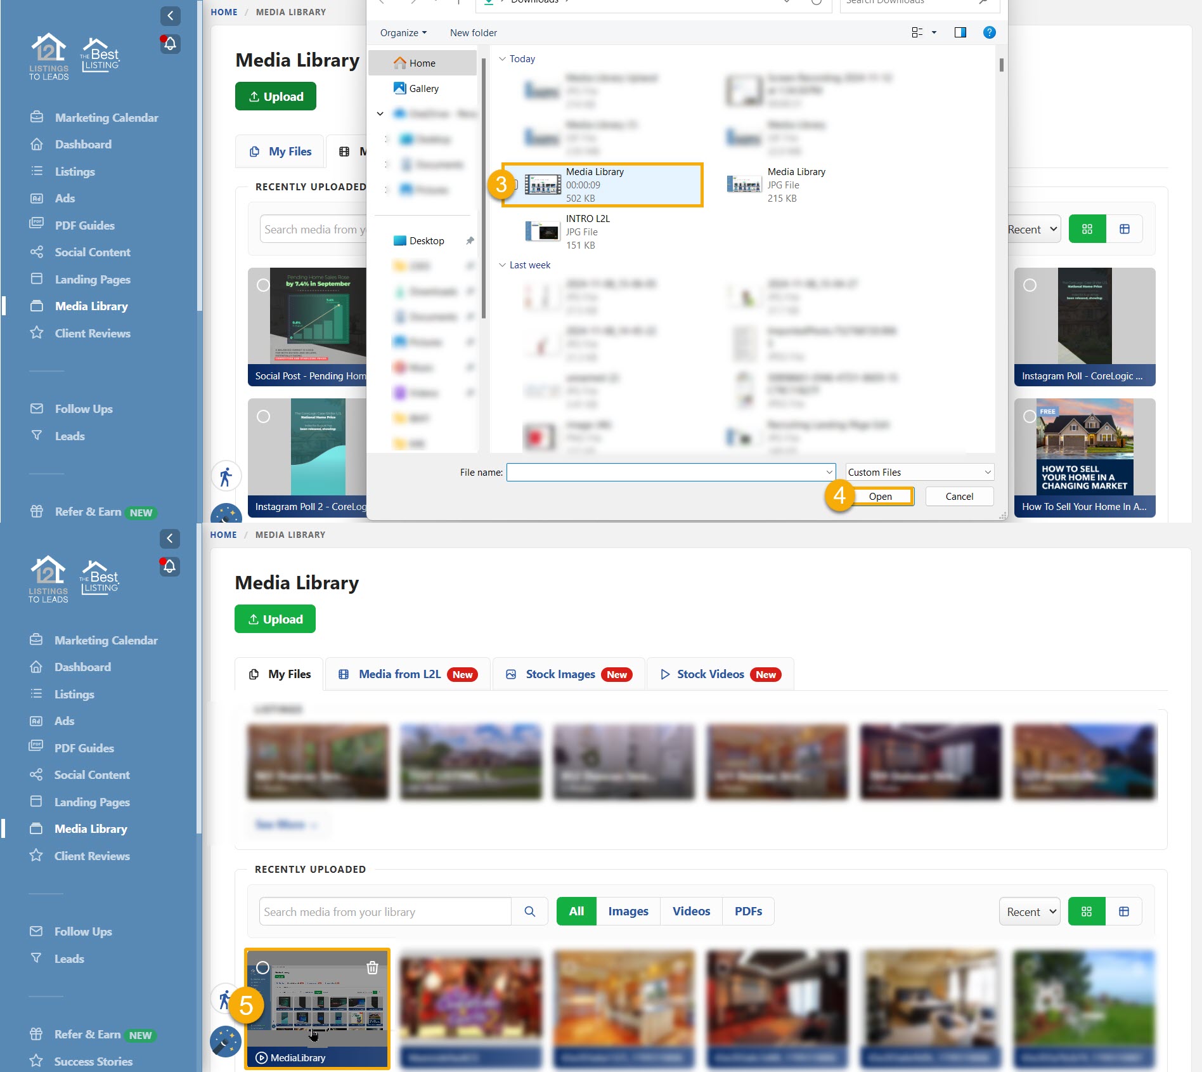Switch media library to table view
Viewport: 1202px width, 1072px height.
point(1125,911)
